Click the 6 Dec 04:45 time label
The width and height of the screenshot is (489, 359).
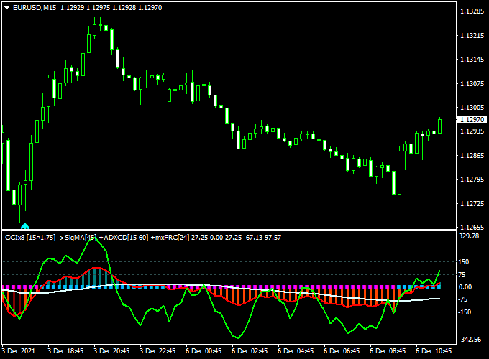[x=296, y=351]
